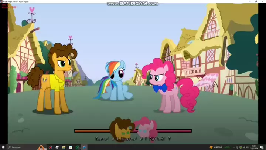
Task: Click the Friday Night Funkin' window title
Action: (x=17, y=1)
